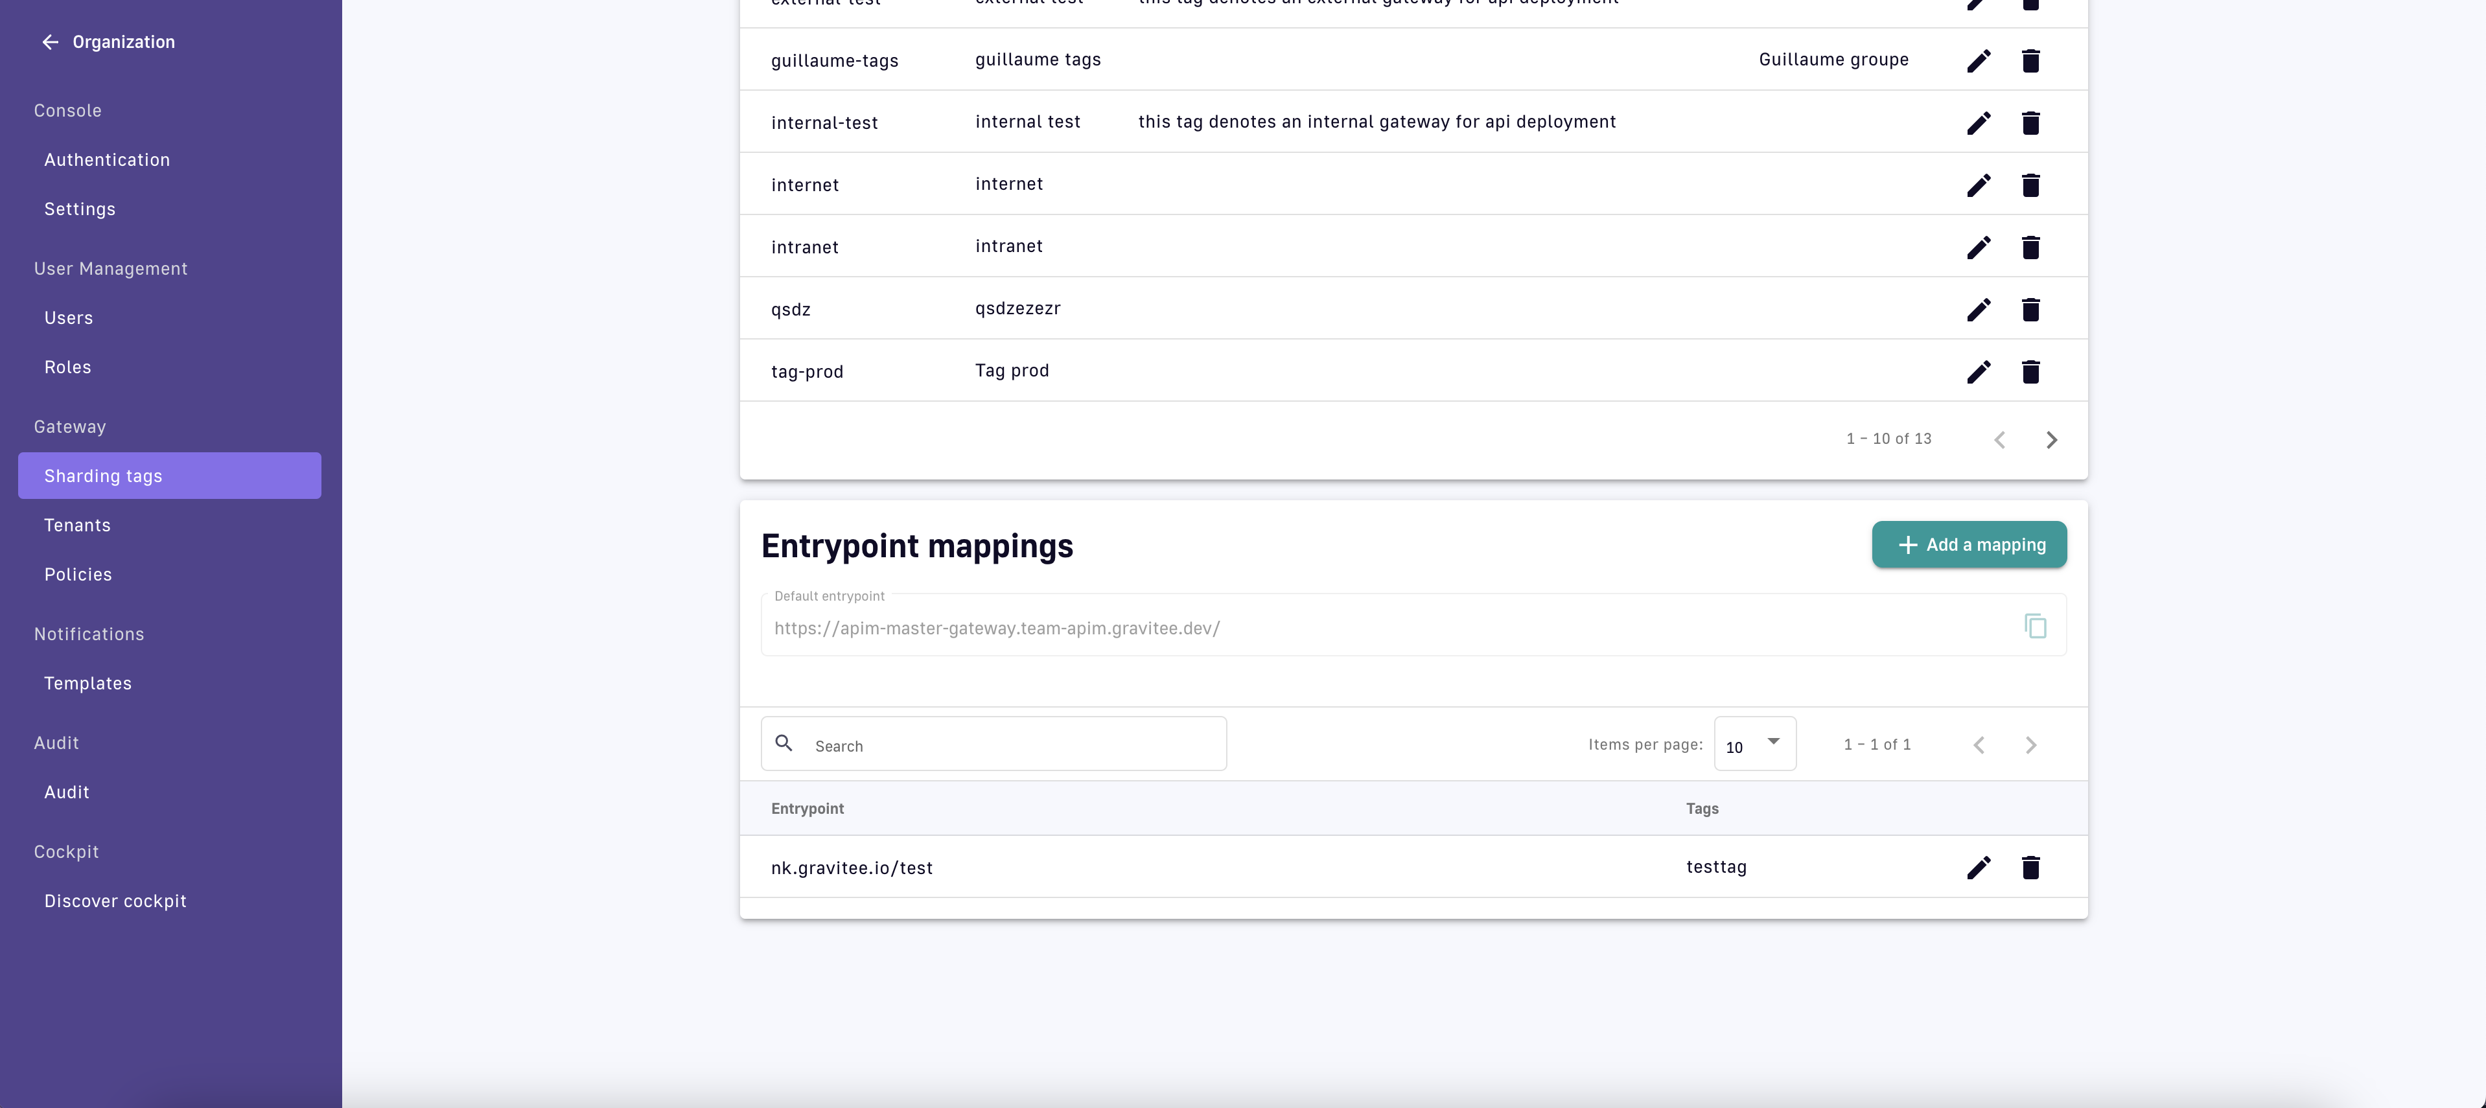Click the pencil icon for internet tag
The width and height of the screenshot is (2486, 1108).
click(1979, 185)
